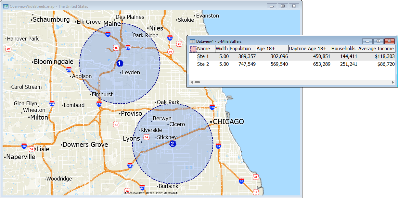398x198 pixels.
Task: Select the Average Income column header
Action: (377, 49)
